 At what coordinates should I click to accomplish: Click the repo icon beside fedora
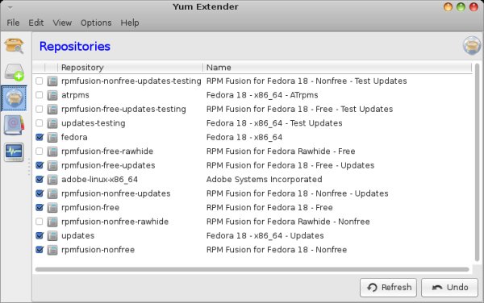(52, 138)
